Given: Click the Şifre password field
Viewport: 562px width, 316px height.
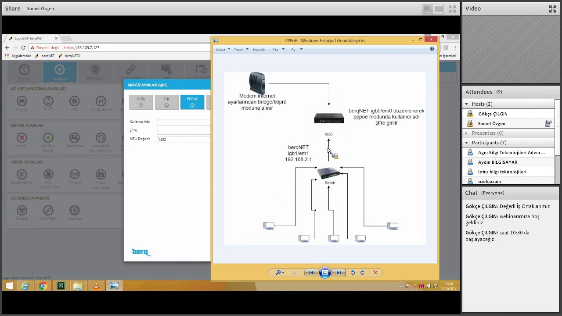Looking at the screenshot, I should click(x=184, y=131).
